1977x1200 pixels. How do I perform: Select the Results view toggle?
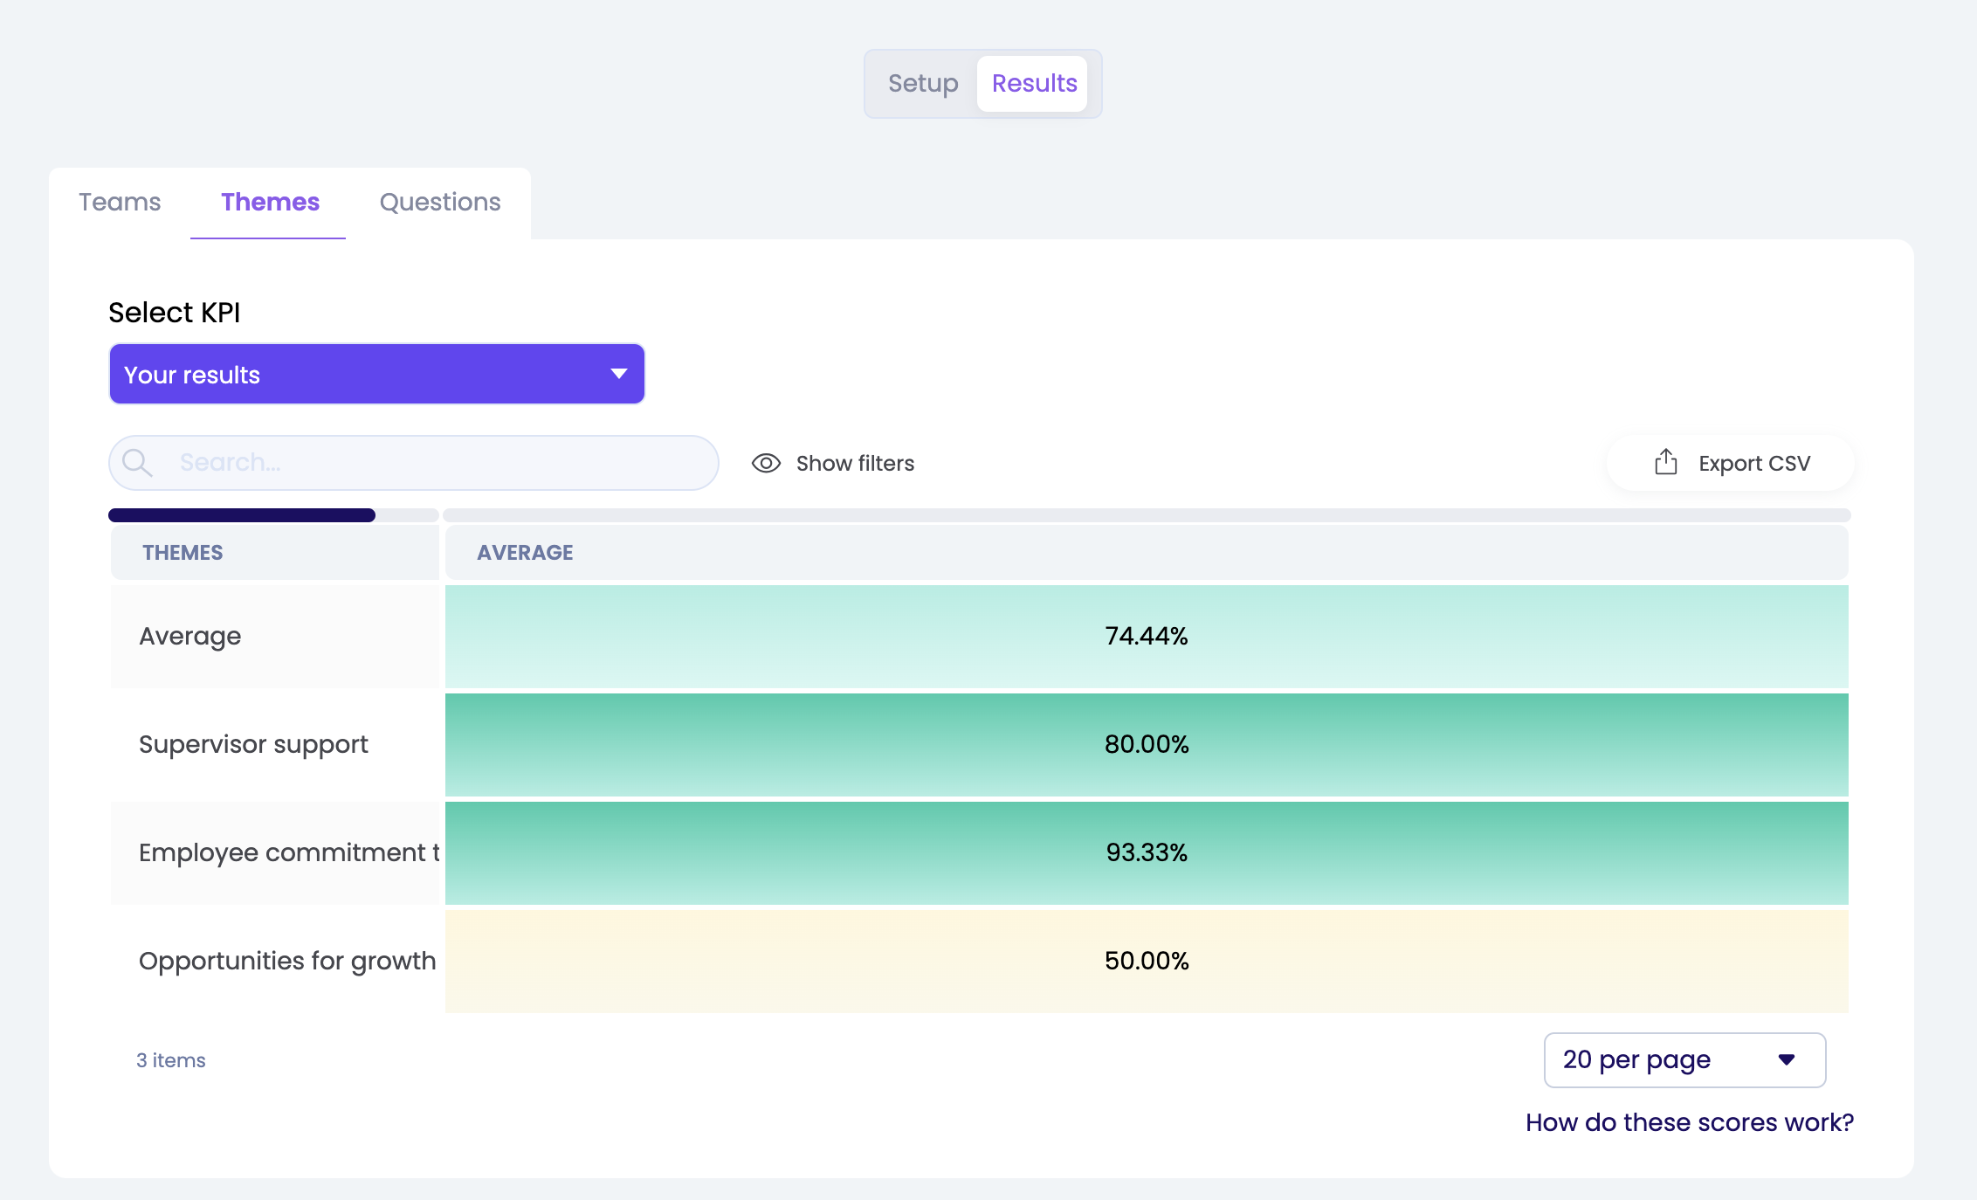1034,83
